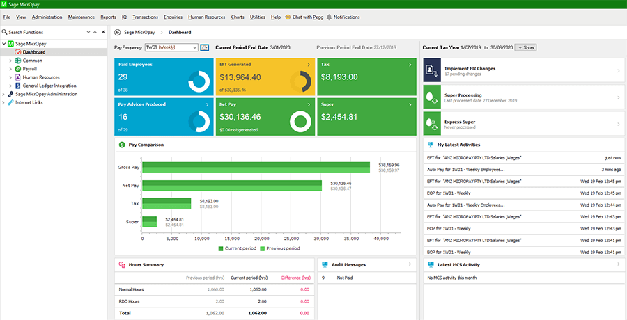Collapse the Sage MicrOpay root node
The image size is (627, 320).
(x=3, y=44)
